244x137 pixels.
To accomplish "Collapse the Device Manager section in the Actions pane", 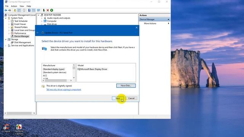I will [169, 19].
